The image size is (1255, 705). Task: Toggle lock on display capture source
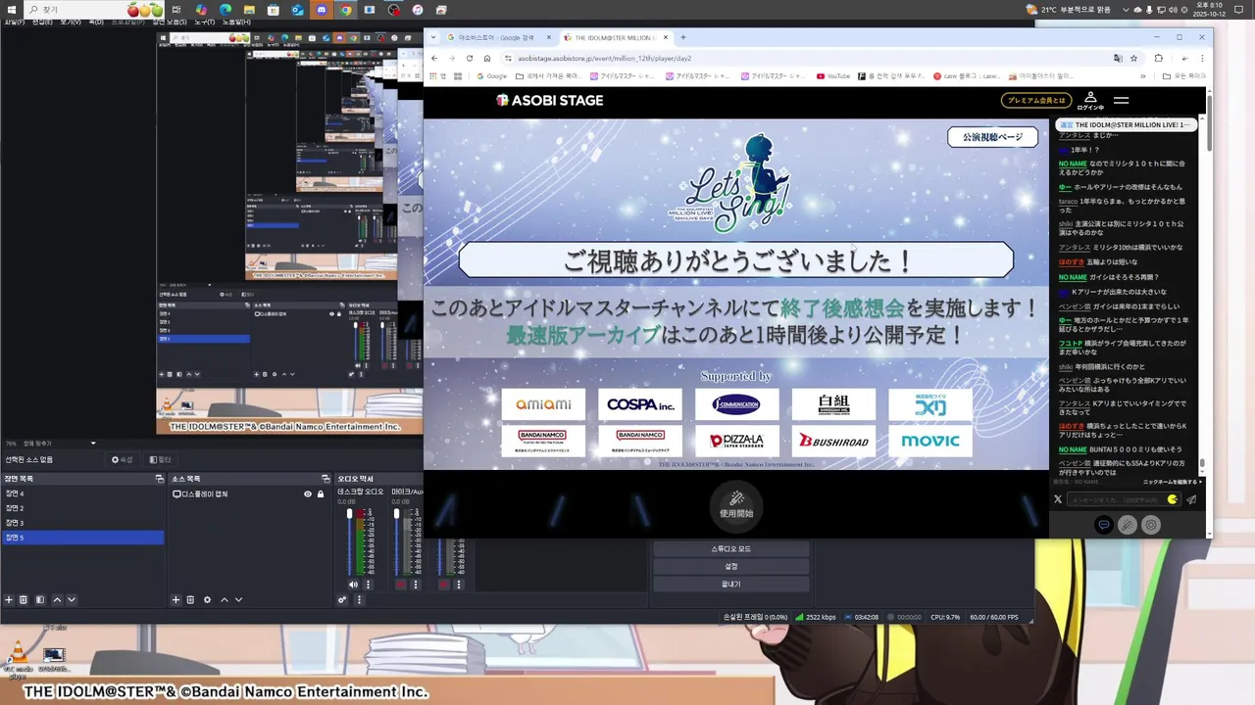click(x=320, y=493)
